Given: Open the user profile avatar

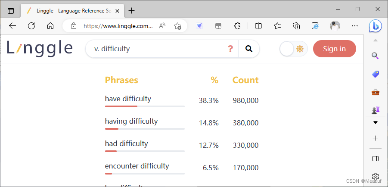Looking at the screenshot, I should pyautogui.click(x=335, y=26).
